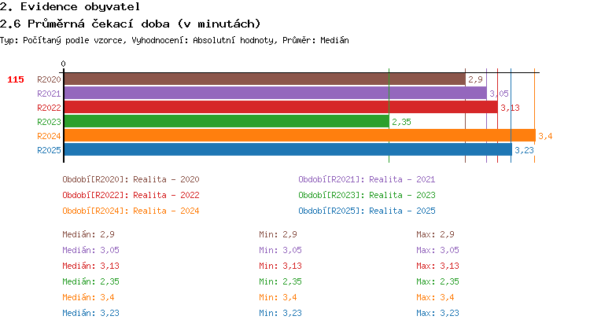
Task: Select legend entry Období[R2021]: Realita - 2021
Action: [x=367, y=179]
